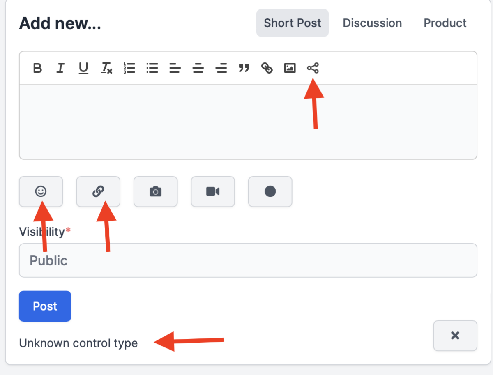Insert hyperlink from editor toolbar
Screen dimensions: 493x375
(267, 68)
